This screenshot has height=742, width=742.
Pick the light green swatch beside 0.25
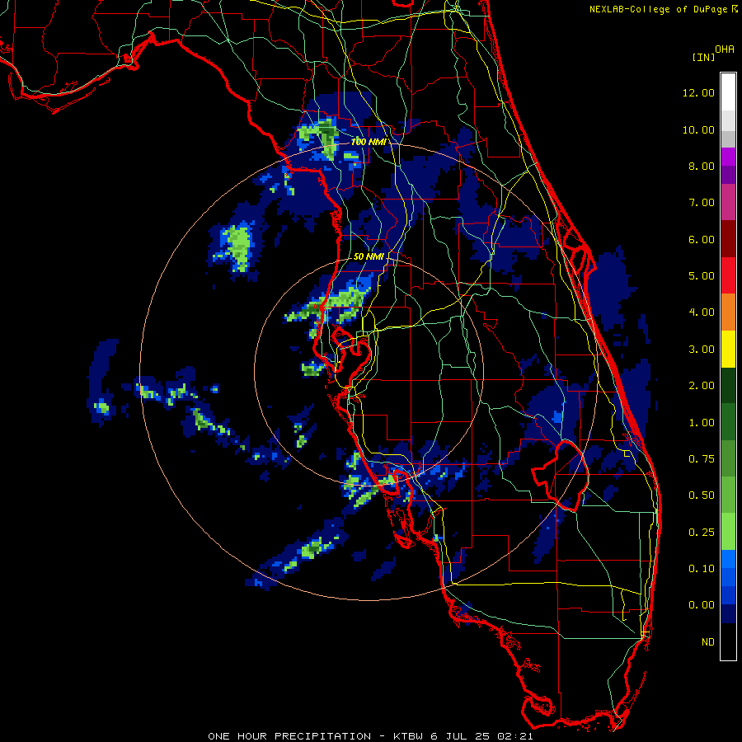[728, 532]
